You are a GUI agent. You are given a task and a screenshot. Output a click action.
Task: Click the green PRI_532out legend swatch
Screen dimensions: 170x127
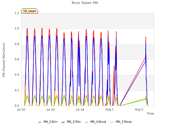pyautogui.click(x=87, y=122)
